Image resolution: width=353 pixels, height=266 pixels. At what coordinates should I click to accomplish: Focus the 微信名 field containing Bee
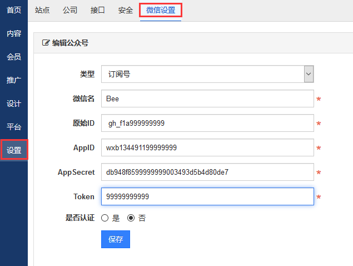tap(207, 98)
